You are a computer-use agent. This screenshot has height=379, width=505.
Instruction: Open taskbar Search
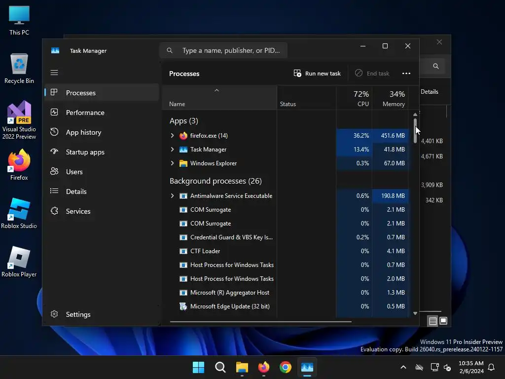click(x=220, y=367)
